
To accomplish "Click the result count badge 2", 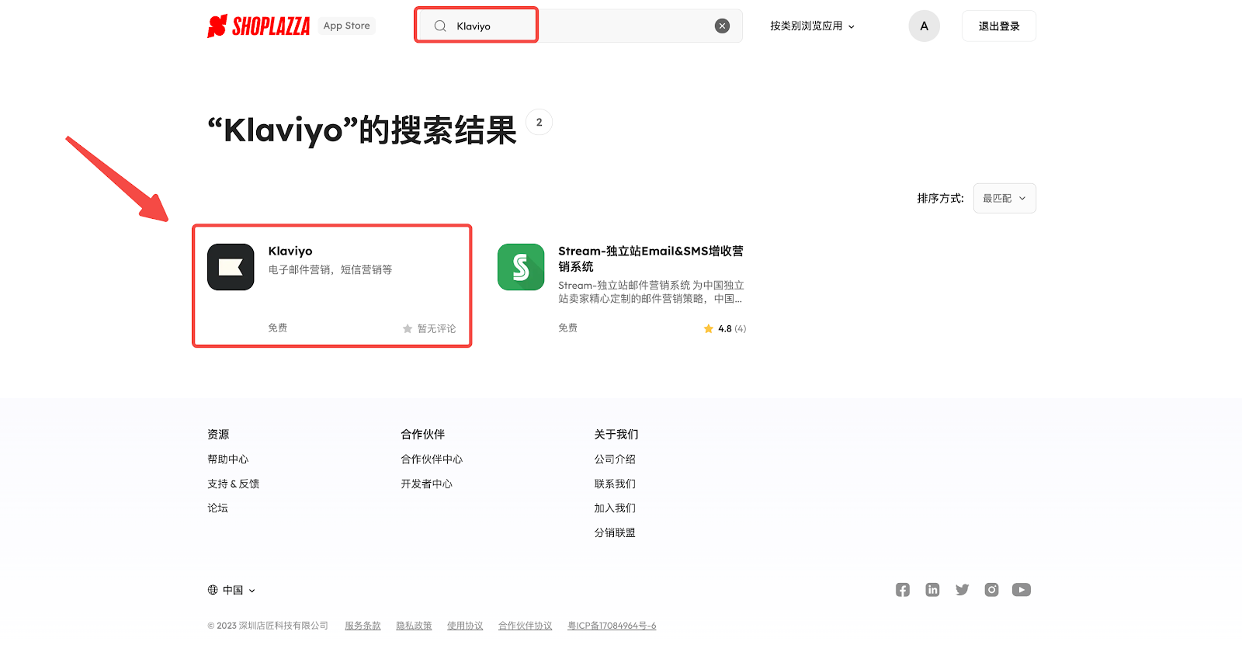I will pyautogui.click(x=539, y=123).
